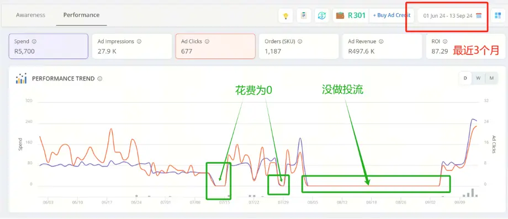Toggle the Ad Revenue metric card
Image resolution: width=508 pixels, height=219 pixels.
click(x=382, y=46)
